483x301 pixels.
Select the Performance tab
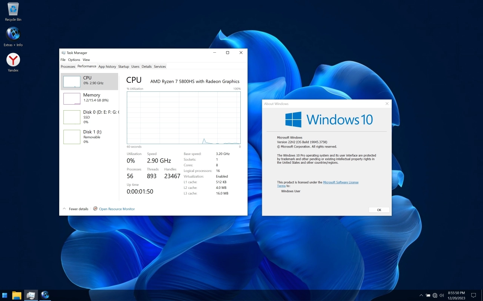point(87,66)
